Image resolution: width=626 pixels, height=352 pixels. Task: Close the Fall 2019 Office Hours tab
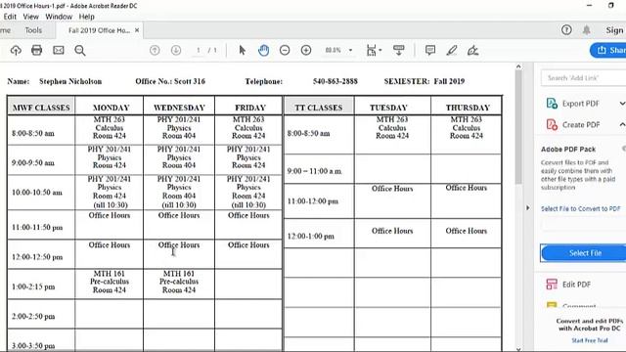(137, 30)
